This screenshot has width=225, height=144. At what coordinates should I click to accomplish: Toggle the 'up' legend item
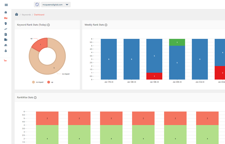pos(50,82)
